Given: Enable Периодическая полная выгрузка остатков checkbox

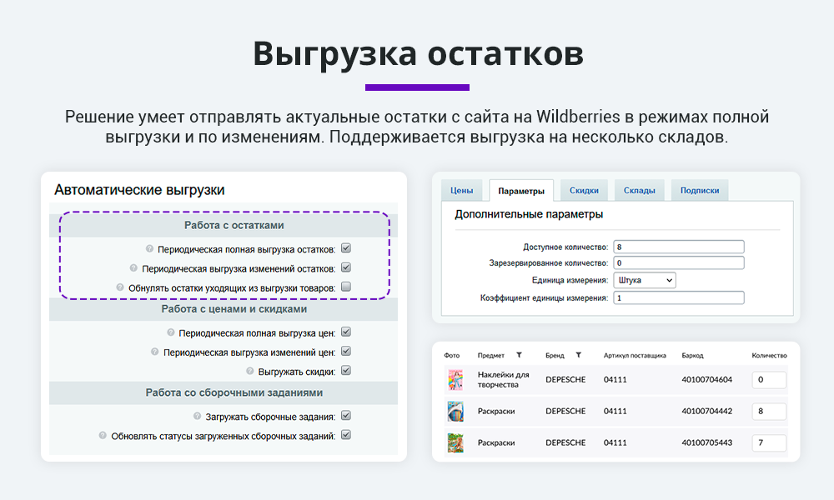Looking at the screenshot, I should [x=346, y=248].
